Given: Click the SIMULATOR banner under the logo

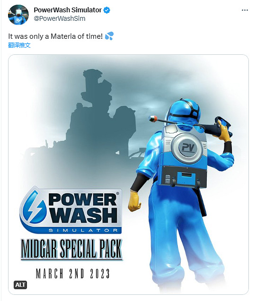Looking at the screenshot, I should point(83,231).
